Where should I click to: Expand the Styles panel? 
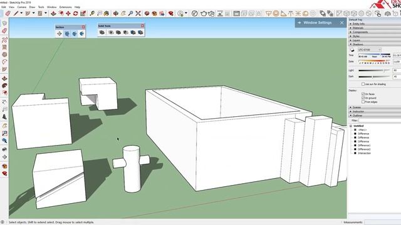tap(375, 36)
